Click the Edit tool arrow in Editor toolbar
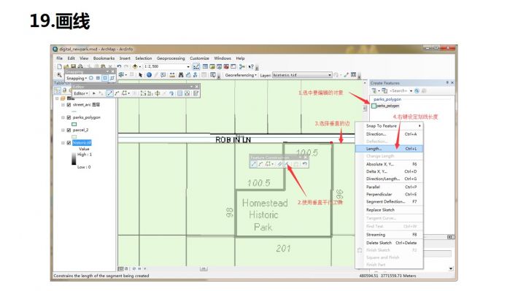This screenshot has height=291, width=518. pyautogui.click(x=94, y=93)
